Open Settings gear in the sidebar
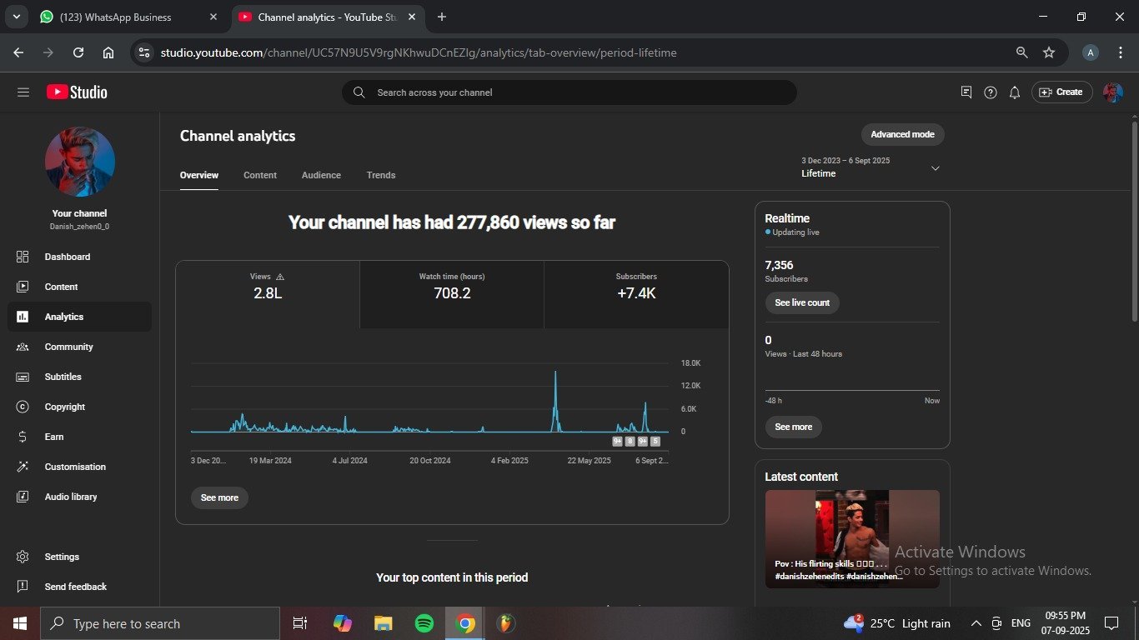1139x640 pixels. 23,557
